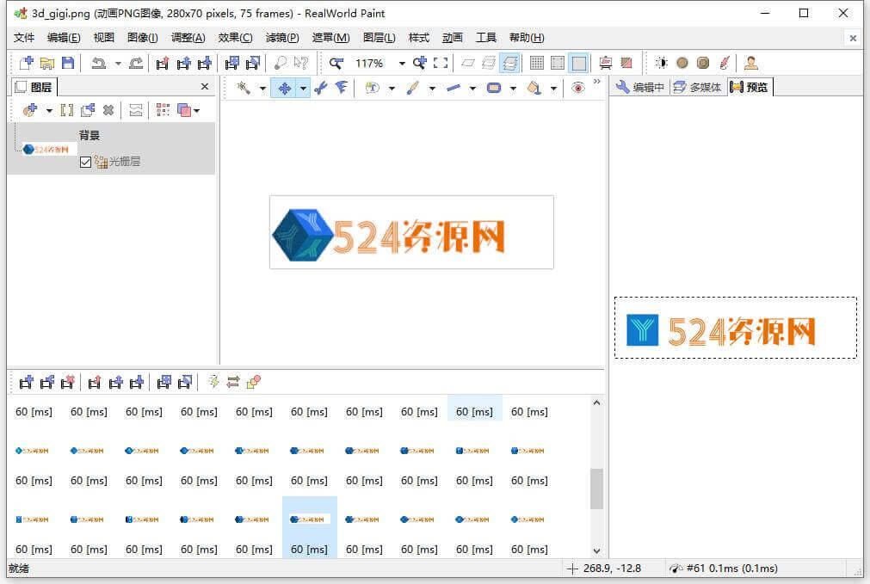Expand the rectangle shape tool dropdown
The width and height of the screenshot is (870, 584).
point(513,89)
